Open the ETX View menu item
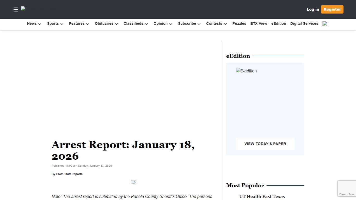The height and width of the screenshot is (200, 356). coord(259,24)
